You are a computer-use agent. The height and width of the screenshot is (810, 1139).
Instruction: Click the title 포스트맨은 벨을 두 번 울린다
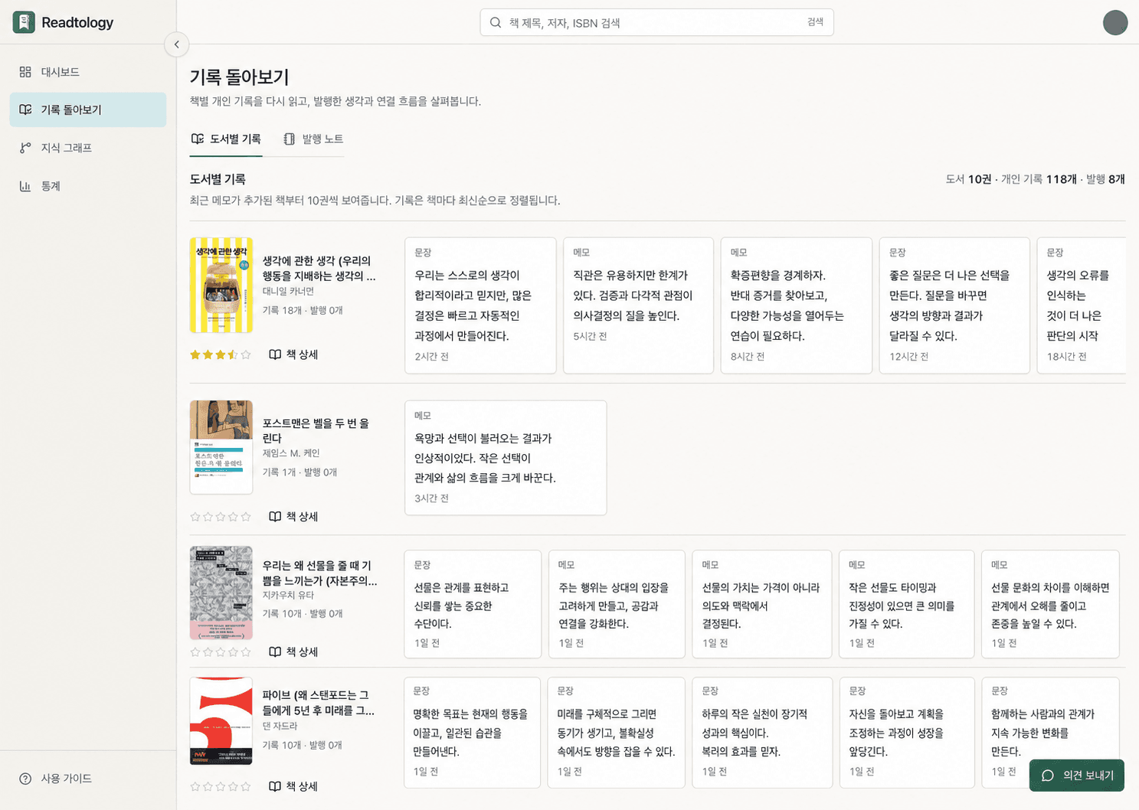(316, 430)
